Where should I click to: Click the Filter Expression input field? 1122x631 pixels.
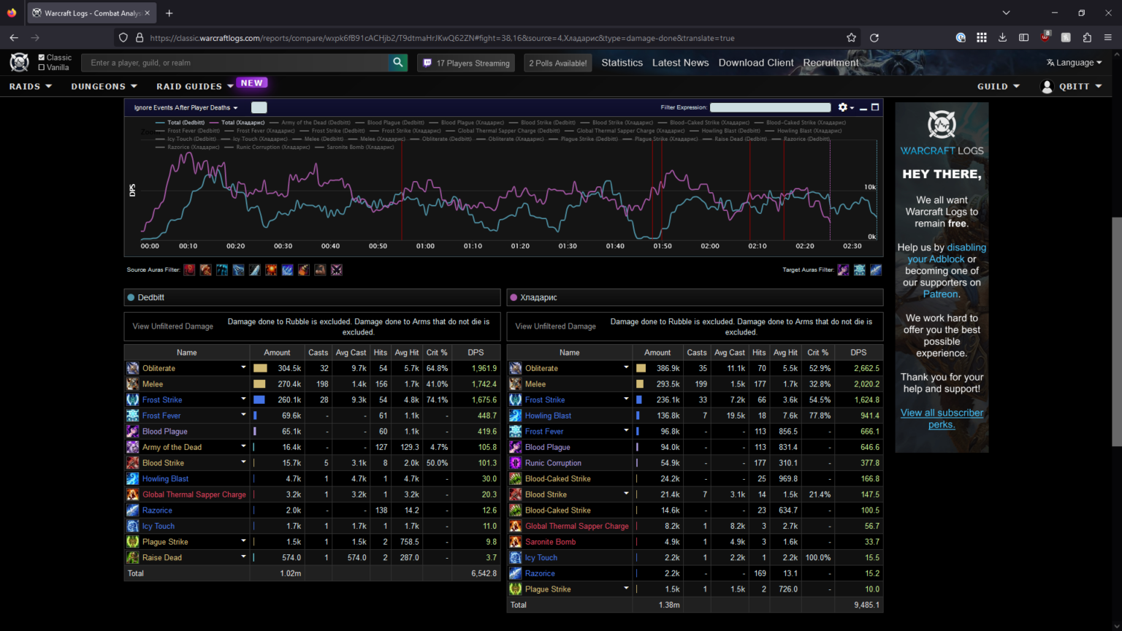[x=770, y=107]
